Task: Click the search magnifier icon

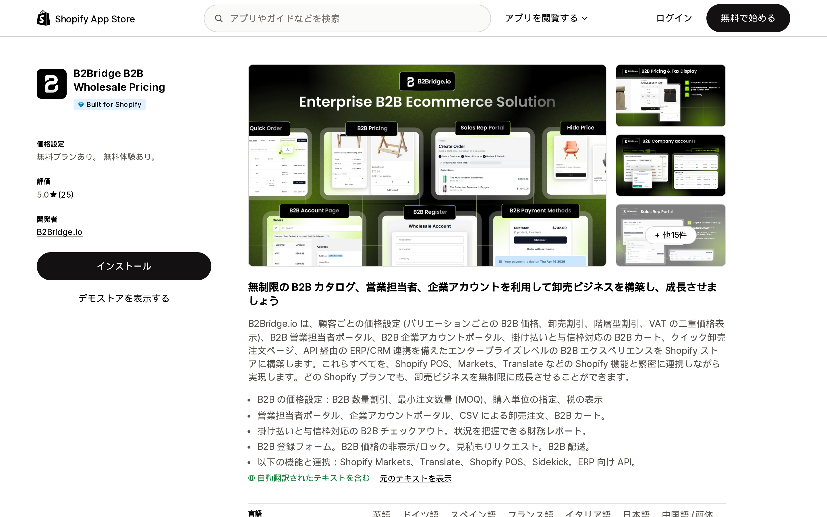Action: [x=219, y=18]
